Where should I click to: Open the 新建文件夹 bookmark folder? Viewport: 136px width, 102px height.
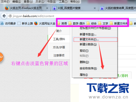click(x=119, y=23)
